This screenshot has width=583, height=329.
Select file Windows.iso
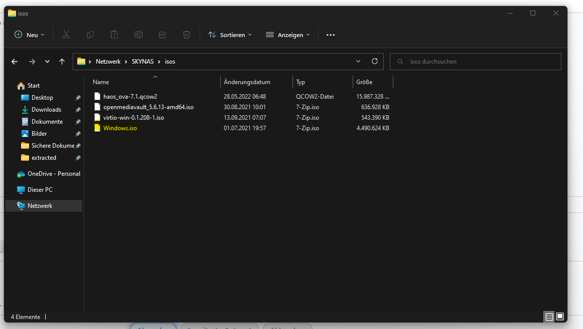tap(120, 128)
